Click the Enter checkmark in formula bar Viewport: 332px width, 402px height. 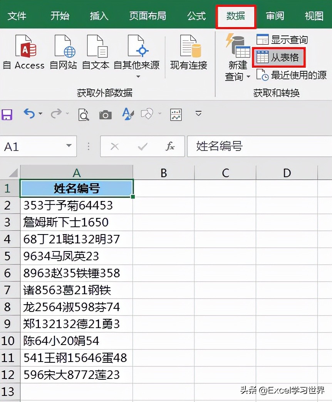click(x=143, y=147)
